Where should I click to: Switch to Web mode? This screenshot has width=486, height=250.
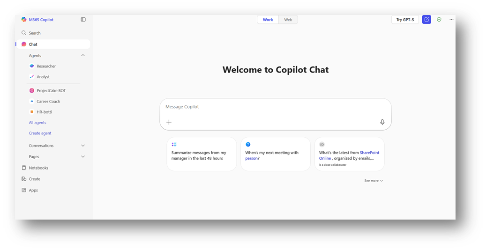click(288, 20)
